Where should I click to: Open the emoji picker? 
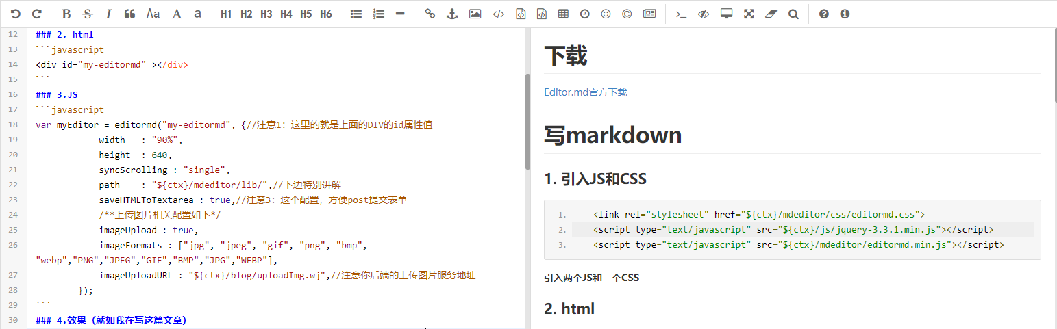pos(606,14)
